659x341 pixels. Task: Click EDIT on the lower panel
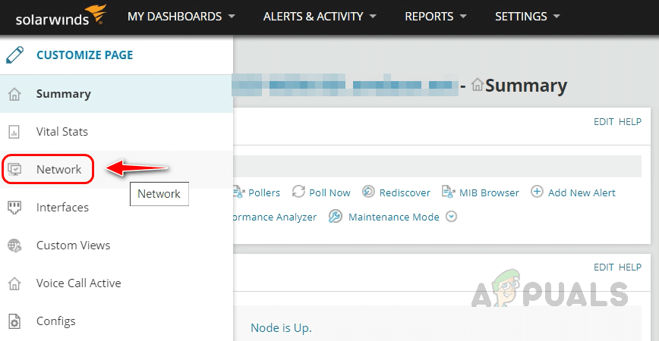[x=604, y=267]
